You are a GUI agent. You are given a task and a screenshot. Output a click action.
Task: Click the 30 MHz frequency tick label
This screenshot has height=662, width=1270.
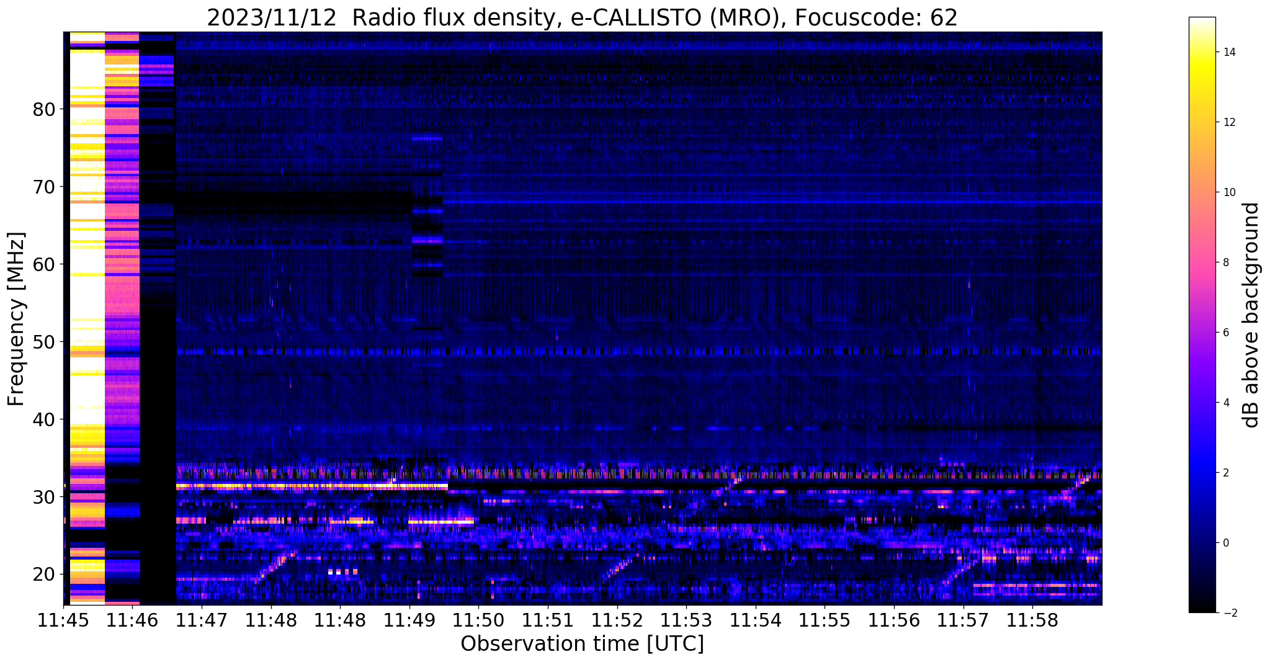[x=45, y=498]
